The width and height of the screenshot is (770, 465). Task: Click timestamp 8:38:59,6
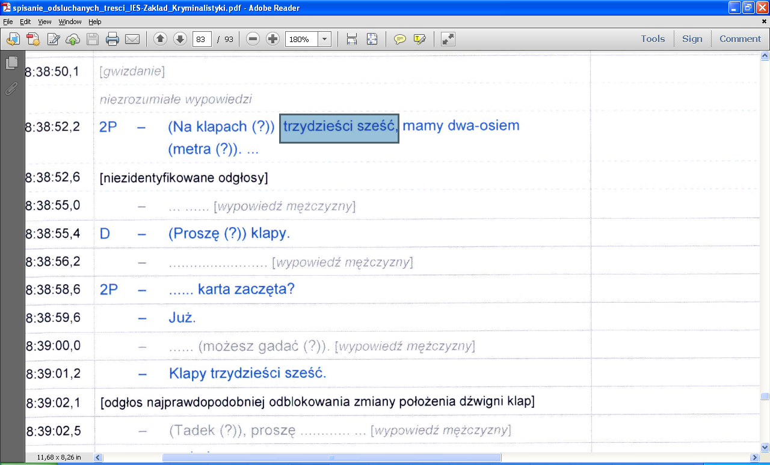pos(52,318)
